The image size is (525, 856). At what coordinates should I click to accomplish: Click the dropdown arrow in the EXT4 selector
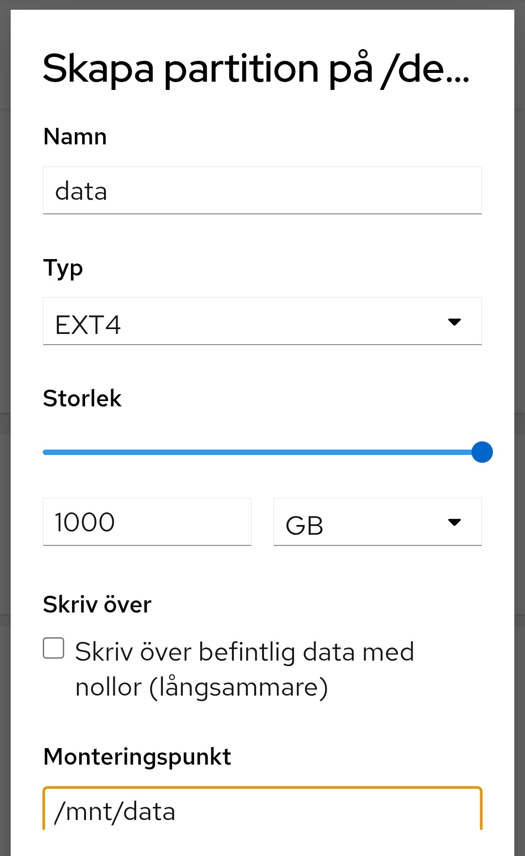[x=455, y=322]
